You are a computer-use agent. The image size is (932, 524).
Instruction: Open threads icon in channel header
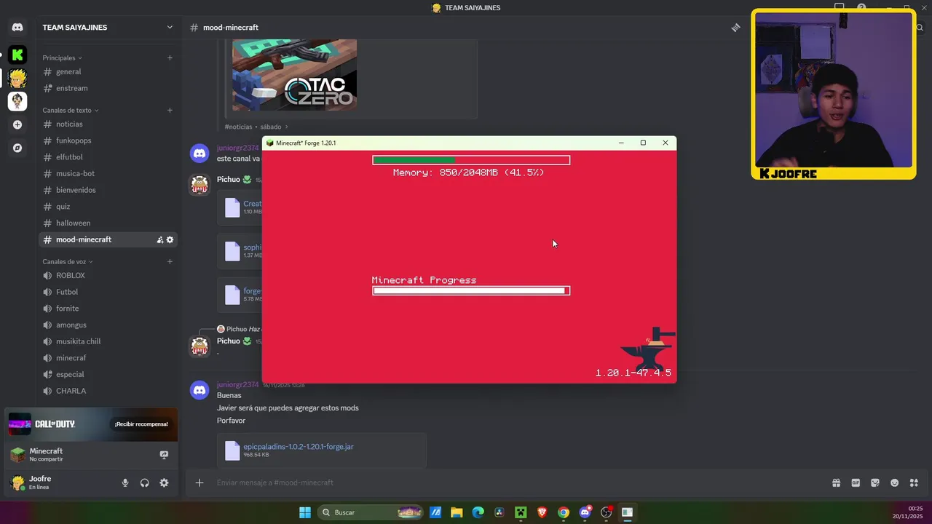click(735, 28)
